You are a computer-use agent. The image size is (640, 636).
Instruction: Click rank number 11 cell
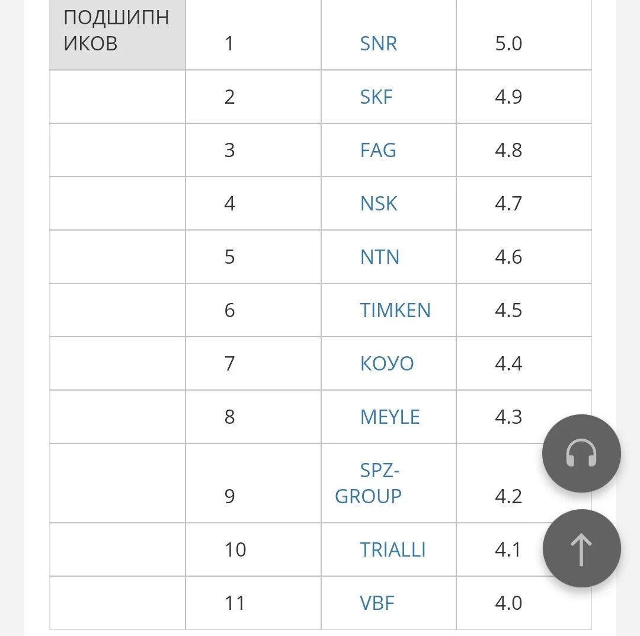click(x=254, y=603)
